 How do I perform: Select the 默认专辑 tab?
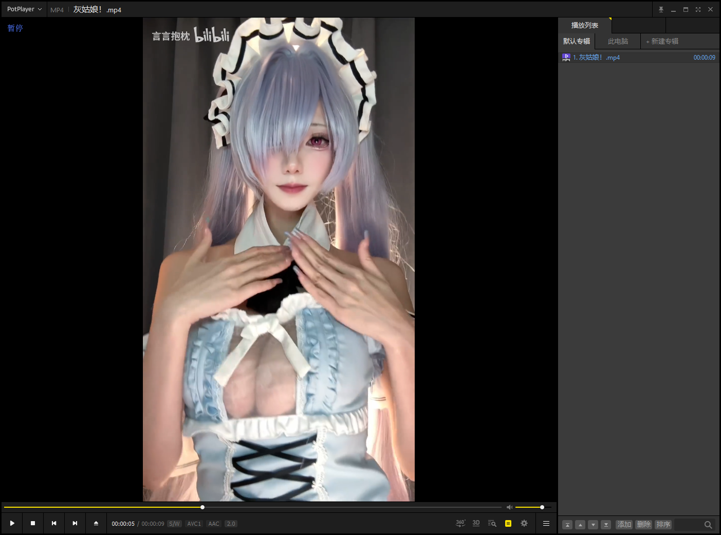[x=577, y=41]
